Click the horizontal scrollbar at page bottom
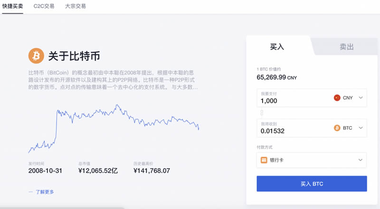380x209 pixels. [x=62, y=208]
